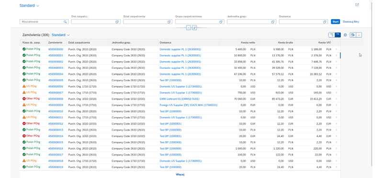Navigate via row arrow of order 4500000000
Screen dimensions: 383x178
(337, 49)
